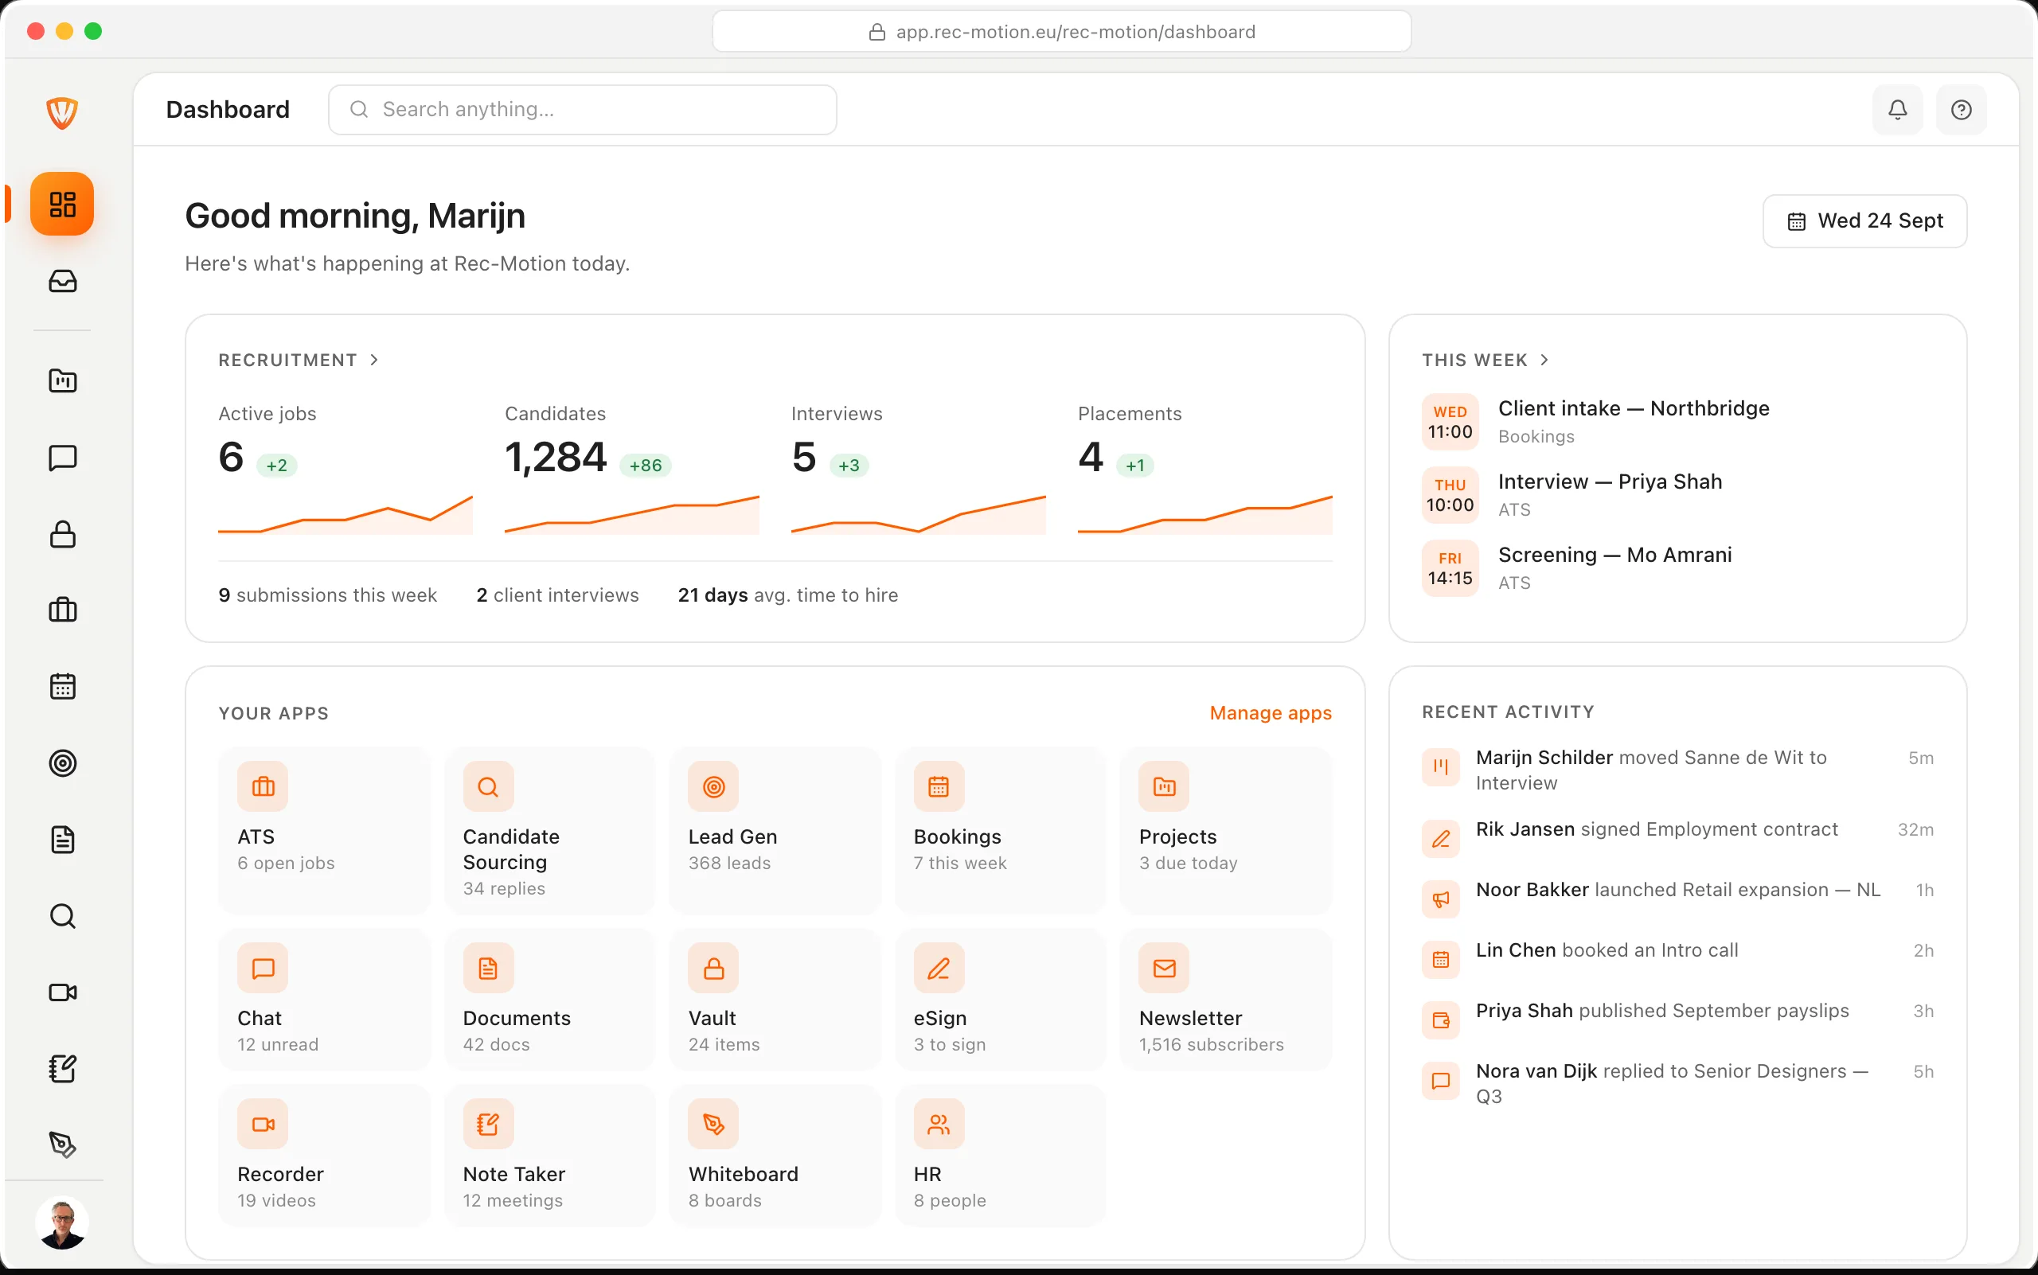Click the Manage apps link
2038x1275 pixels.
[x=1271, y=713]
